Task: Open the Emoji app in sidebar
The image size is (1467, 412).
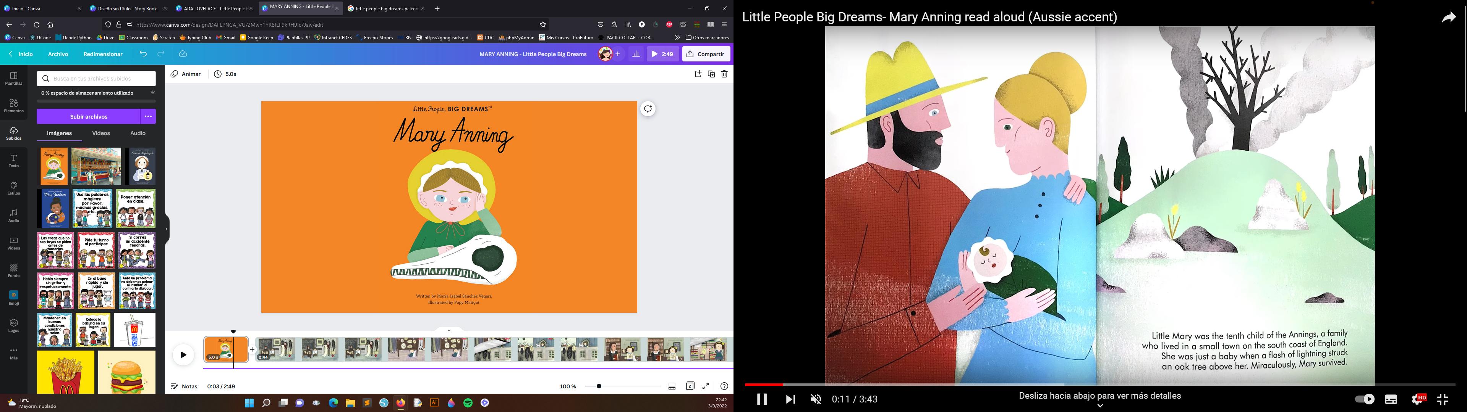Action: pyautogui.click(x=14, y=298)
